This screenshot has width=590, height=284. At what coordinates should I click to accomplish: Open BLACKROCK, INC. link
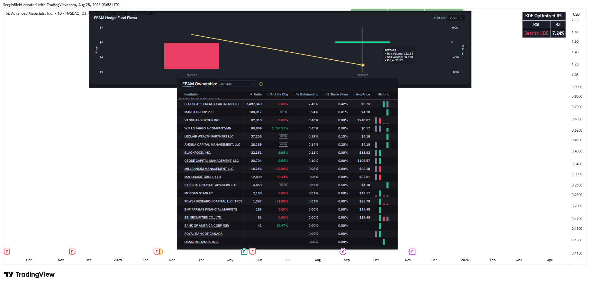[x=197, y=153]
